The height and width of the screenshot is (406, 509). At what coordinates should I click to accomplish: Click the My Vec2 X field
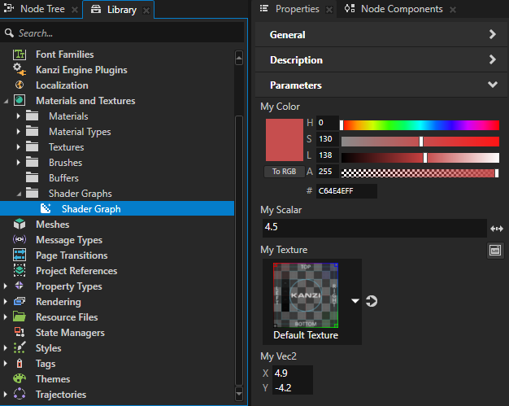[292, 373]
